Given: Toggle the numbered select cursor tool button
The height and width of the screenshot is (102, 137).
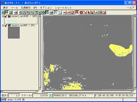Looking at the screenshot, I should (56, 12).
